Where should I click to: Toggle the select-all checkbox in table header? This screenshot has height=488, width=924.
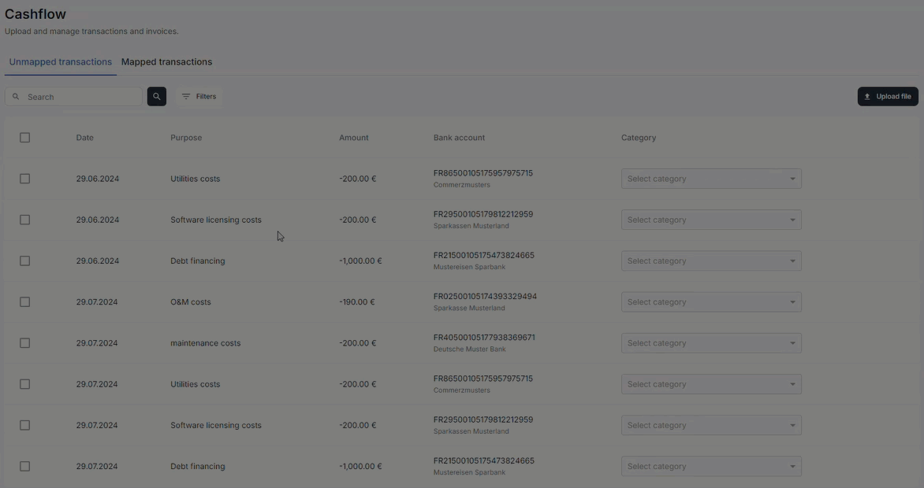tap(24, 137)
